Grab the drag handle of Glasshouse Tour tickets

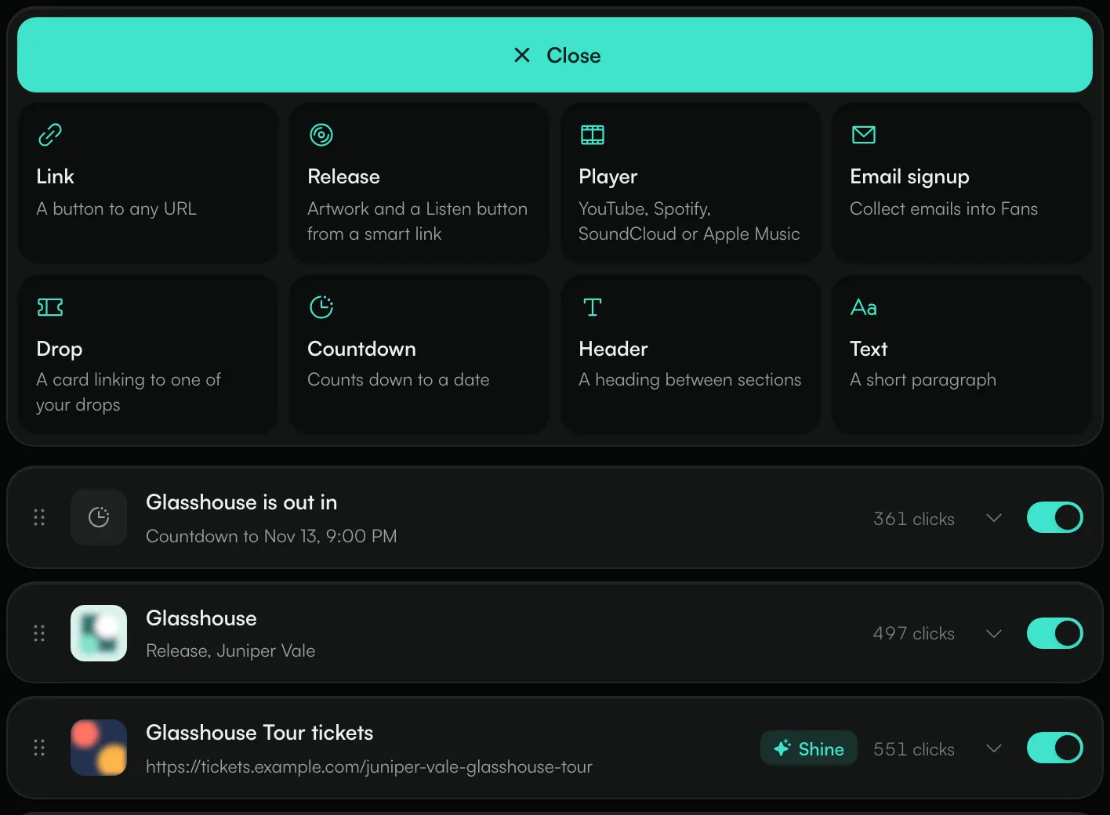(x=39, y=748)
